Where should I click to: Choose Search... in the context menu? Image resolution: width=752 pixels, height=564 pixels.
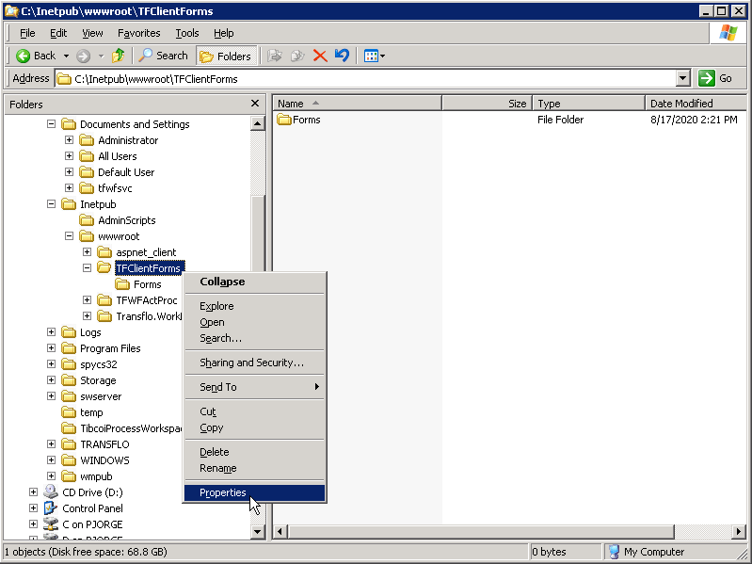255,338
